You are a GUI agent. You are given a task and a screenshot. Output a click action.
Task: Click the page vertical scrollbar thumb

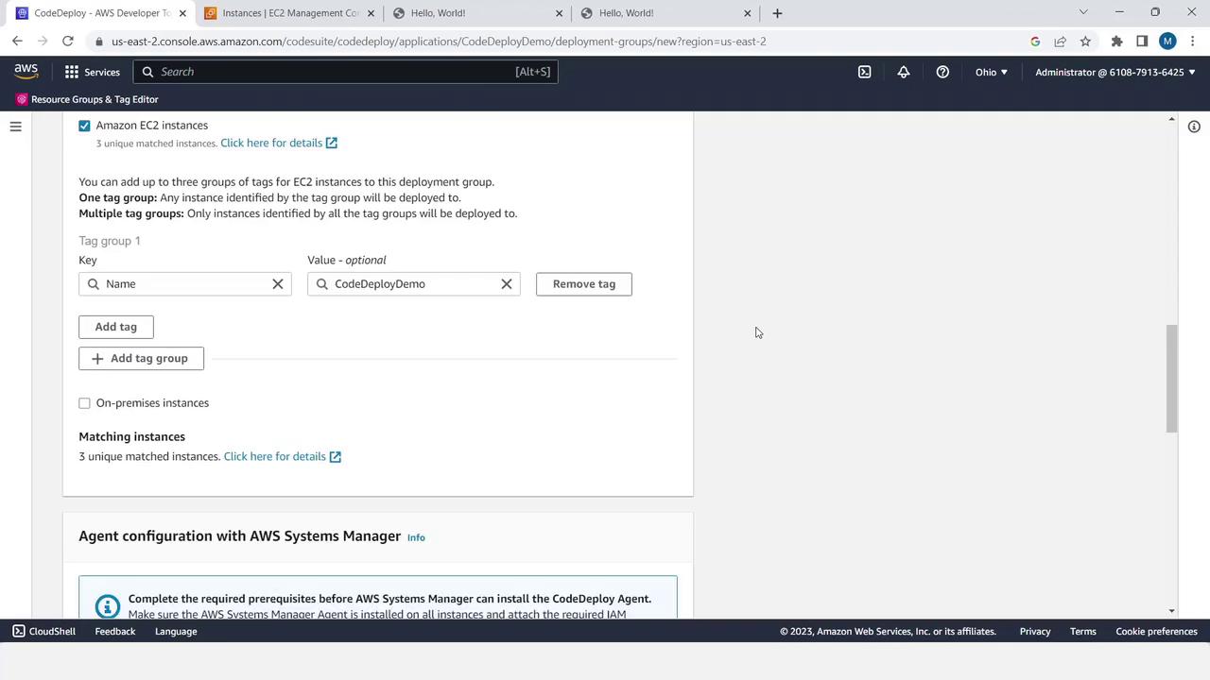coord(1172,379)
